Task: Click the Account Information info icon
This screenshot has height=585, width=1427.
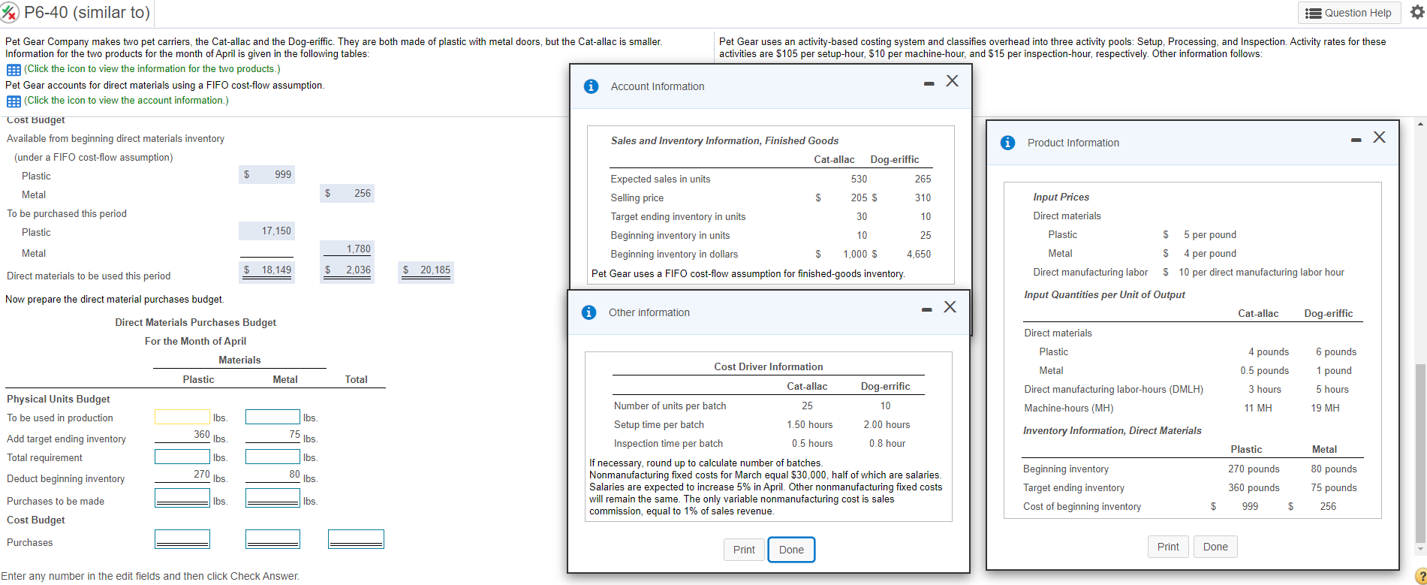Action: (591, 86)
